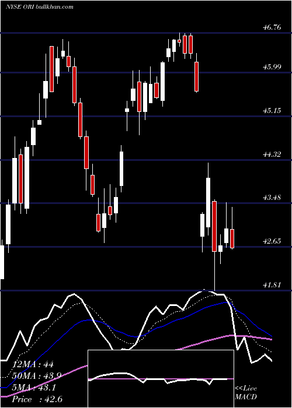Image resolution: width=292 pixels, height=408 pixels.
Task: Click the 43.48 price level label
Action: coord(272,198)
